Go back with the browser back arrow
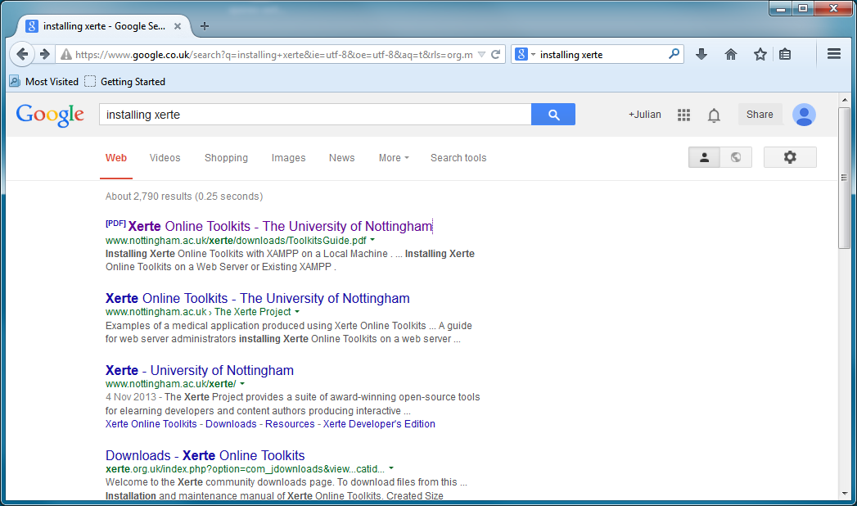The image size is (857, 506). click(22, 54)
